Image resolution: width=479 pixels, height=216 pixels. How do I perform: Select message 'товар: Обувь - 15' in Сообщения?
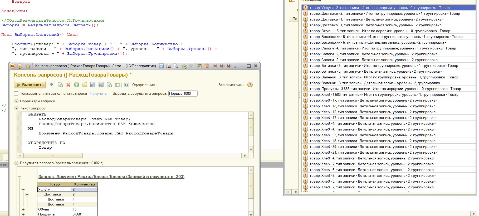coord(389,31)
